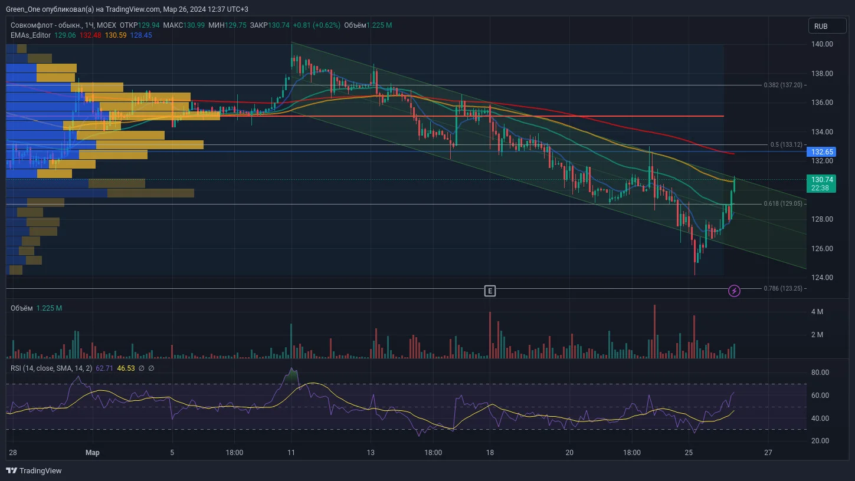This screenshot has height=481, width=855.
Task: Select the RSI (14, close, SMA, 14, 2) legend
Action: [x=51, y=368]
